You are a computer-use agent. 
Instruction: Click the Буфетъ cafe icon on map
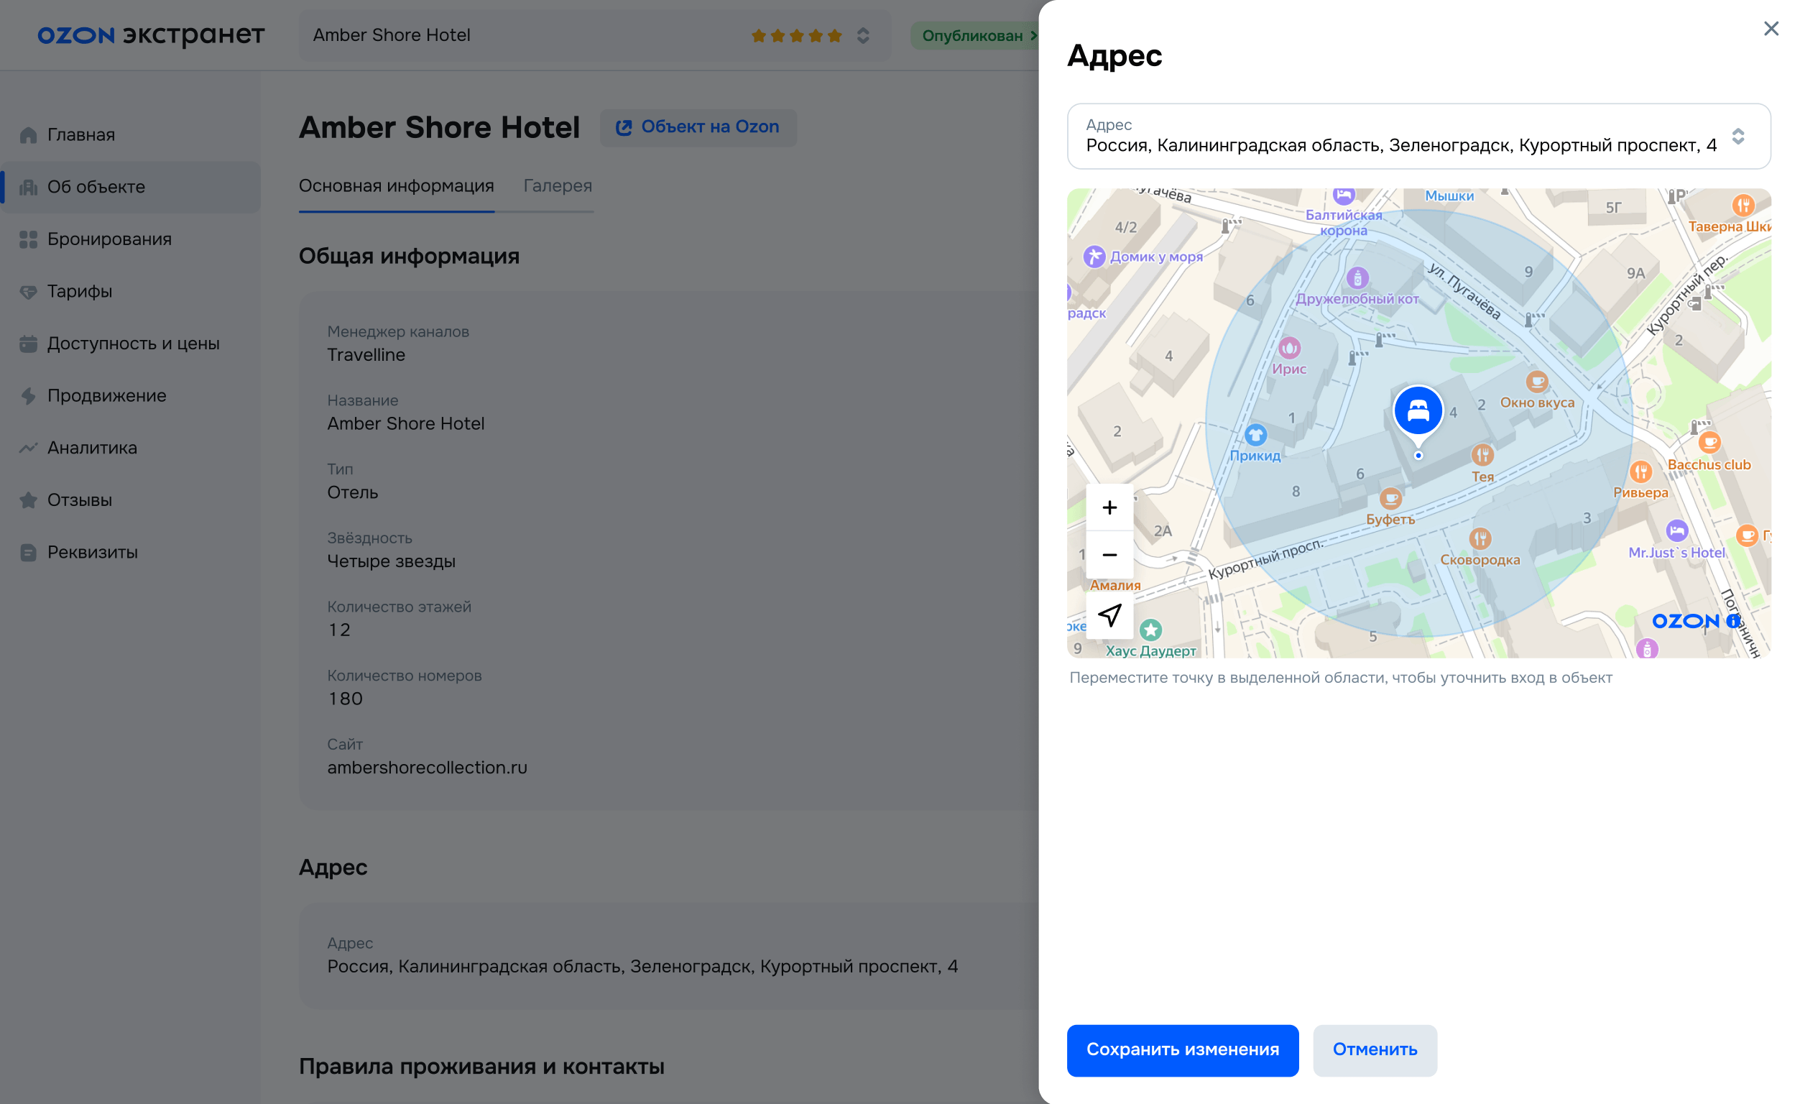coord(1390,498)
